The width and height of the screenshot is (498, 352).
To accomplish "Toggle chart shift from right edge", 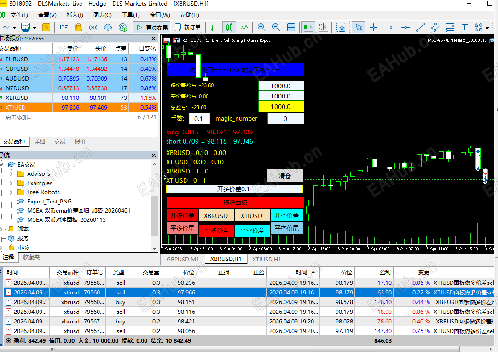I will (x=323, y=28).
